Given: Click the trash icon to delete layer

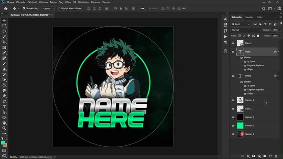Looking at the screenshot, I should coord(276,156).
